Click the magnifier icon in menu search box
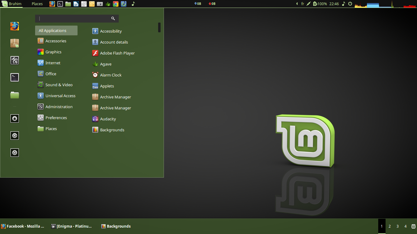 pyautogui.click(x=113, y=19)
